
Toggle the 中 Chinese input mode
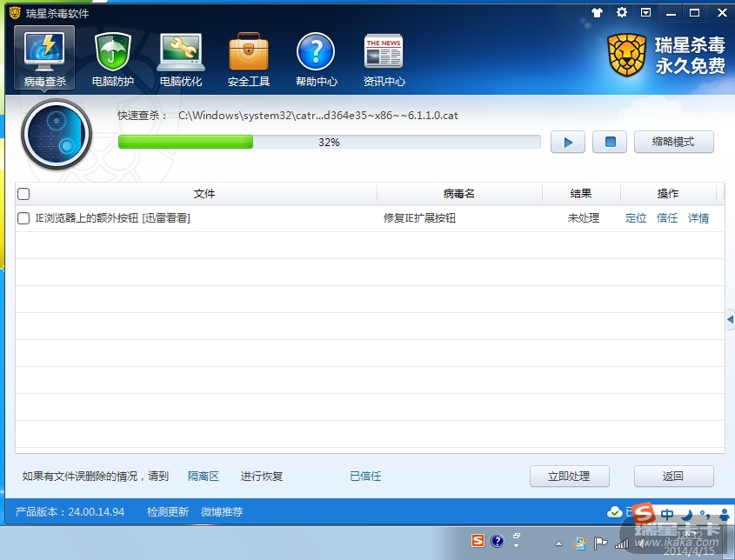tap(667, 515)
